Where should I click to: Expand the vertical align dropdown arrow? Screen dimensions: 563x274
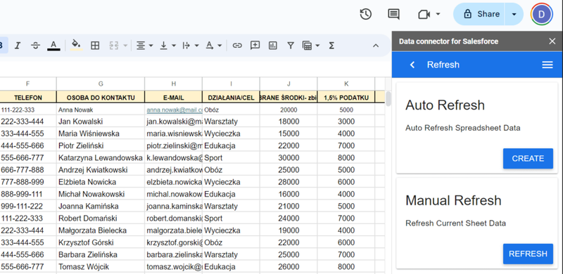coord(174,46)
